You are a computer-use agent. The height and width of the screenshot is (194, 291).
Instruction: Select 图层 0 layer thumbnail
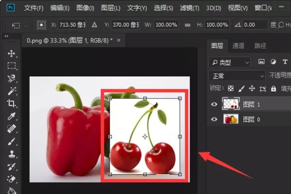click(231, 119)
